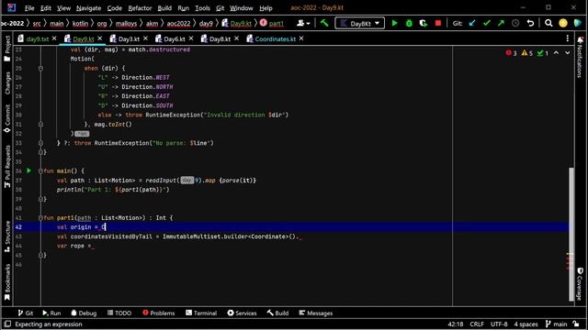Open line separator CRLF selector
Image resolution: width=588 pixels, height=330 pixels.
(477, 324)
